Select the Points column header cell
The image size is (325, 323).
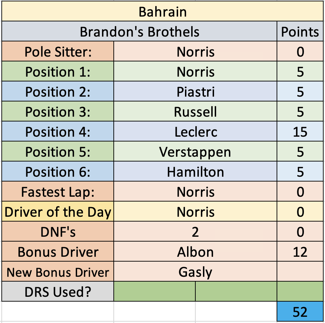(300, 31)
